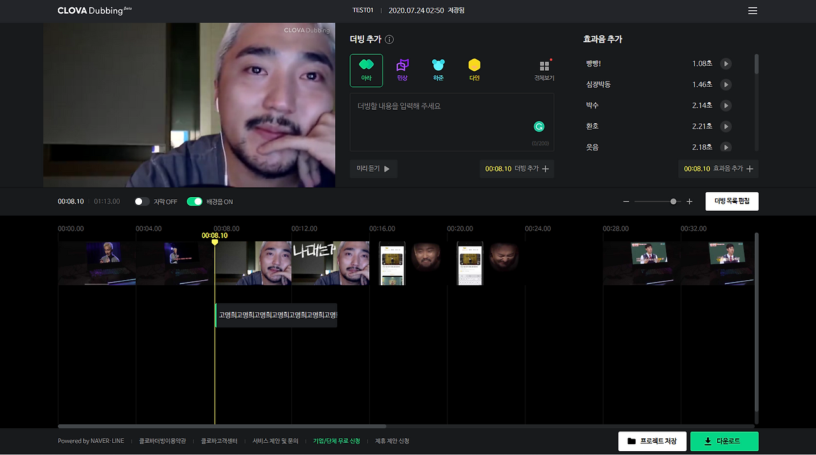Click the 박수 effect name
Image resolution: width=816 pixels, height=455 pixels.
point(592,106)
